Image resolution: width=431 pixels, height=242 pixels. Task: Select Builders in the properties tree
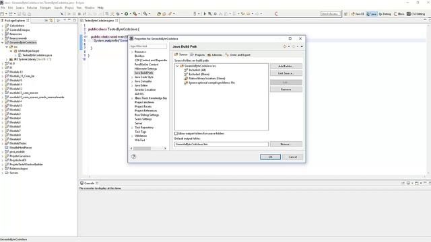click(x=139, y=56)
